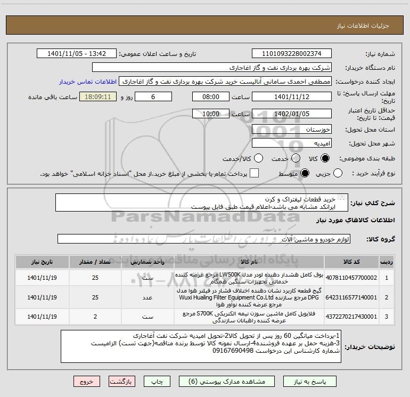Click the اطلاعات کالاهای مورد نیاز section title
Screen dimensions: 410x397
pyautogui.click(x=355, y=220)
